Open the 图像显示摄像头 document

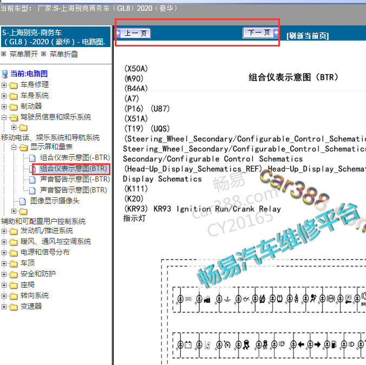pos(55,201)
